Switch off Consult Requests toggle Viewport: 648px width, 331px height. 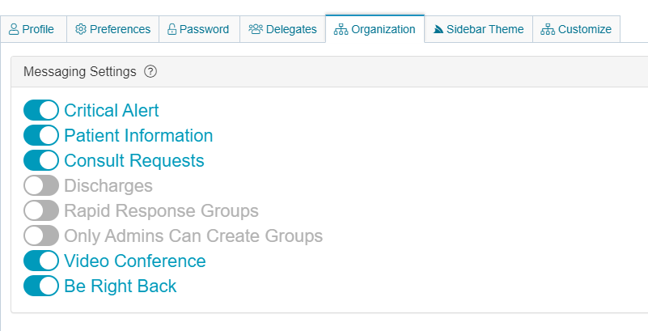41,160
